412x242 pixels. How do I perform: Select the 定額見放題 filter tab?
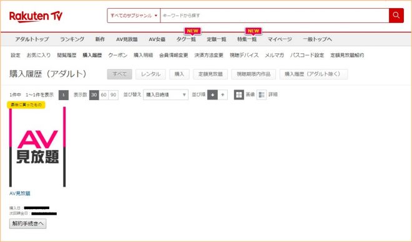pyautogui.click(x=210, y=74)
